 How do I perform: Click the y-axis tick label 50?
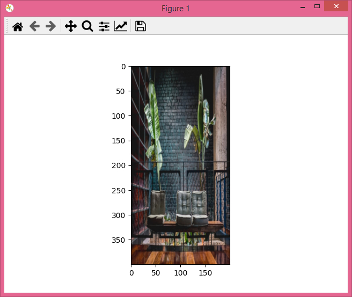point(121,91)
